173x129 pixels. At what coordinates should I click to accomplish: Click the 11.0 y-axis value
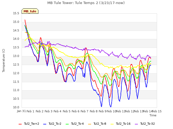[16, 90]
